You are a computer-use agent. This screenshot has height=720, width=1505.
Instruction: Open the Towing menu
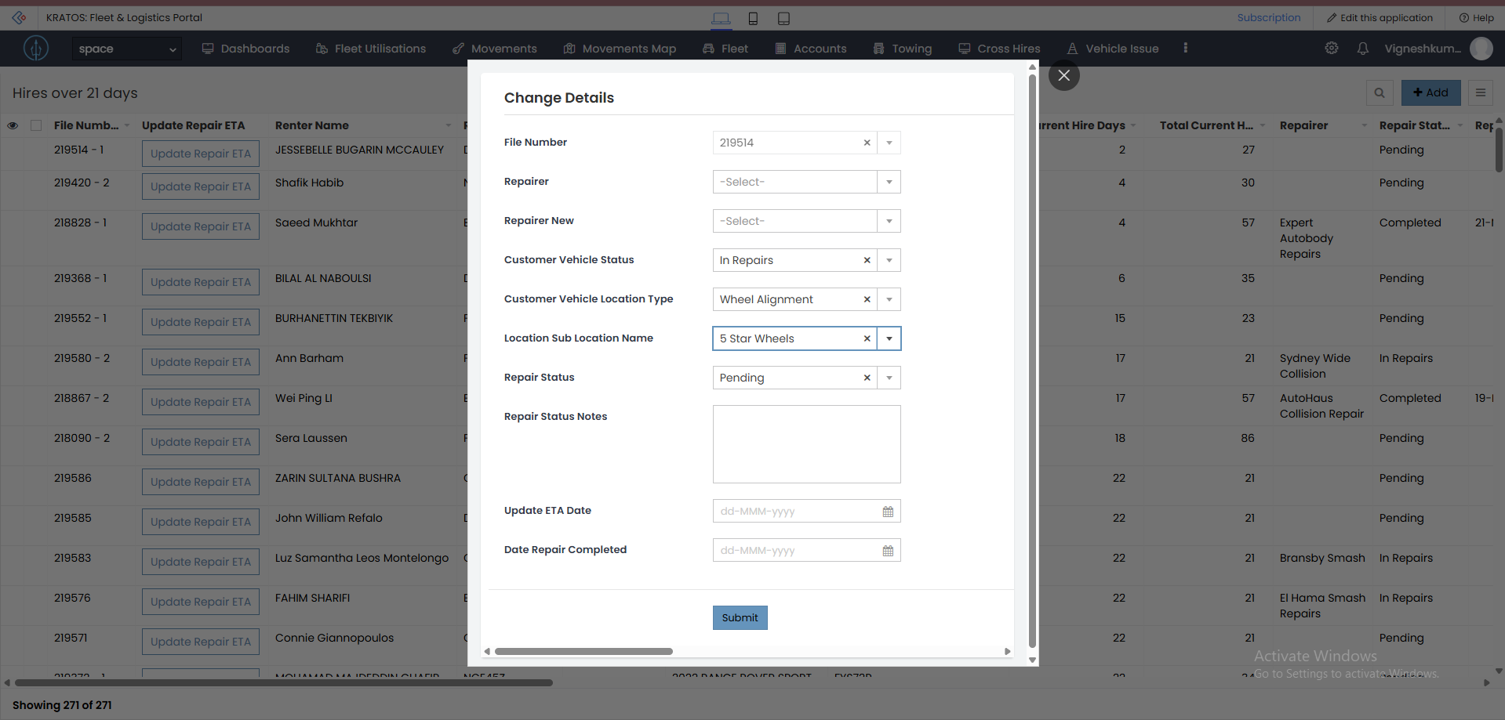click(x=903, y=49)
